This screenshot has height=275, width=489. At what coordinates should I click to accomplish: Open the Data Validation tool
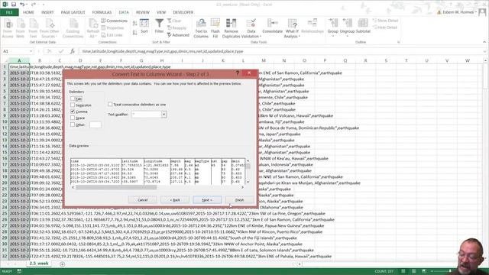click(x=251, y=28)
